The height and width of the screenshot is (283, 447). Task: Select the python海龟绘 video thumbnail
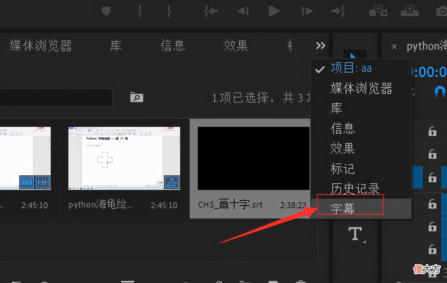pos(124,158)
